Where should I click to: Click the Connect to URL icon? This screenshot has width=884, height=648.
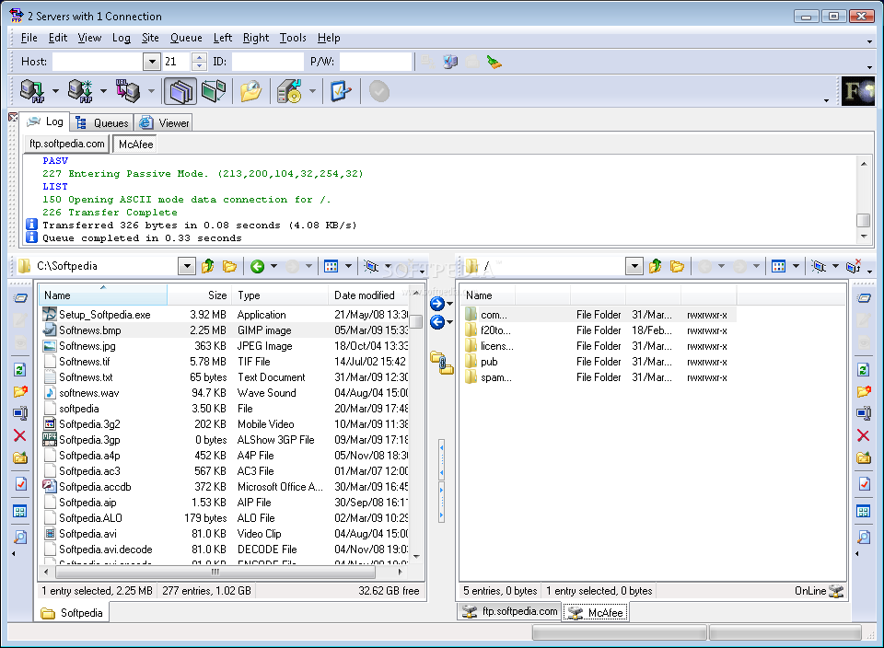pos(128,91)
